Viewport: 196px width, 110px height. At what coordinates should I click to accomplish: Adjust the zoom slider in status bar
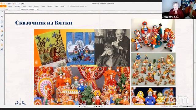coord(187,106)
